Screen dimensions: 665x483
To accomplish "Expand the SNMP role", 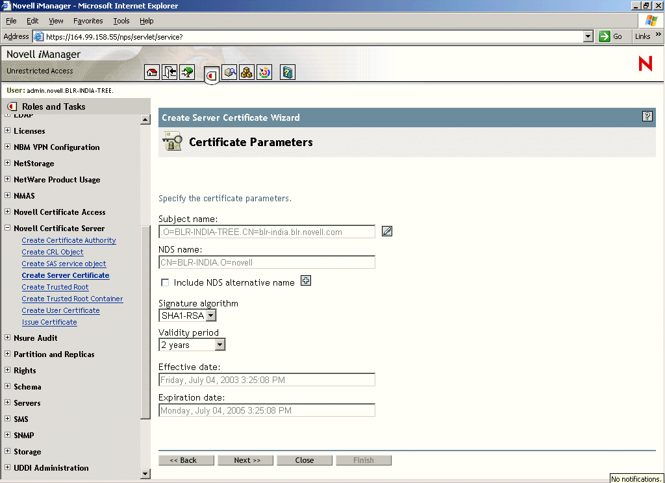I will point(7,434).
